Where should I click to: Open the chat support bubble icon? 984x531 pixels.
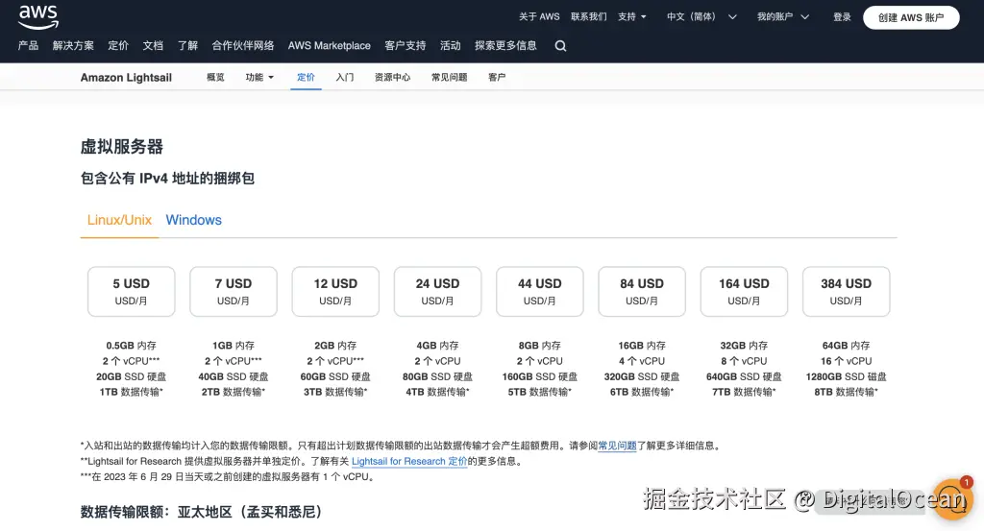click(952, 499)
